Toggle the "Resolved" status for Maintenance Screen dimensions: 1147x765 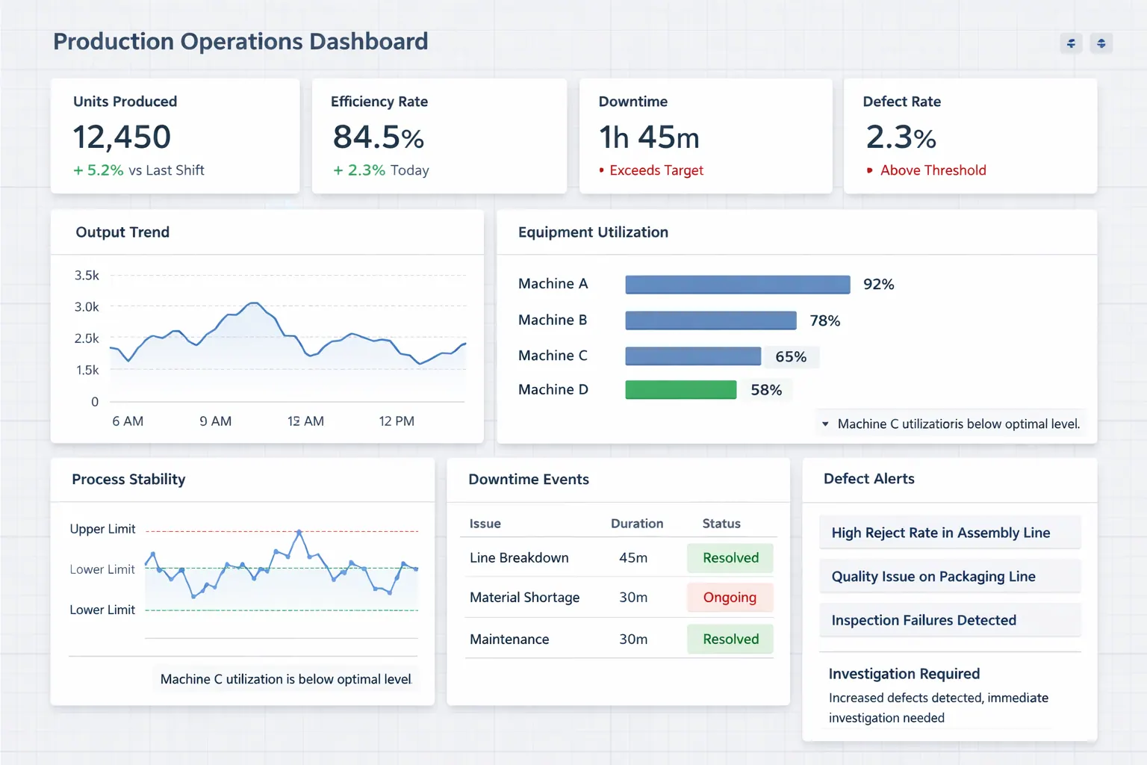click(x=730, y=639)
